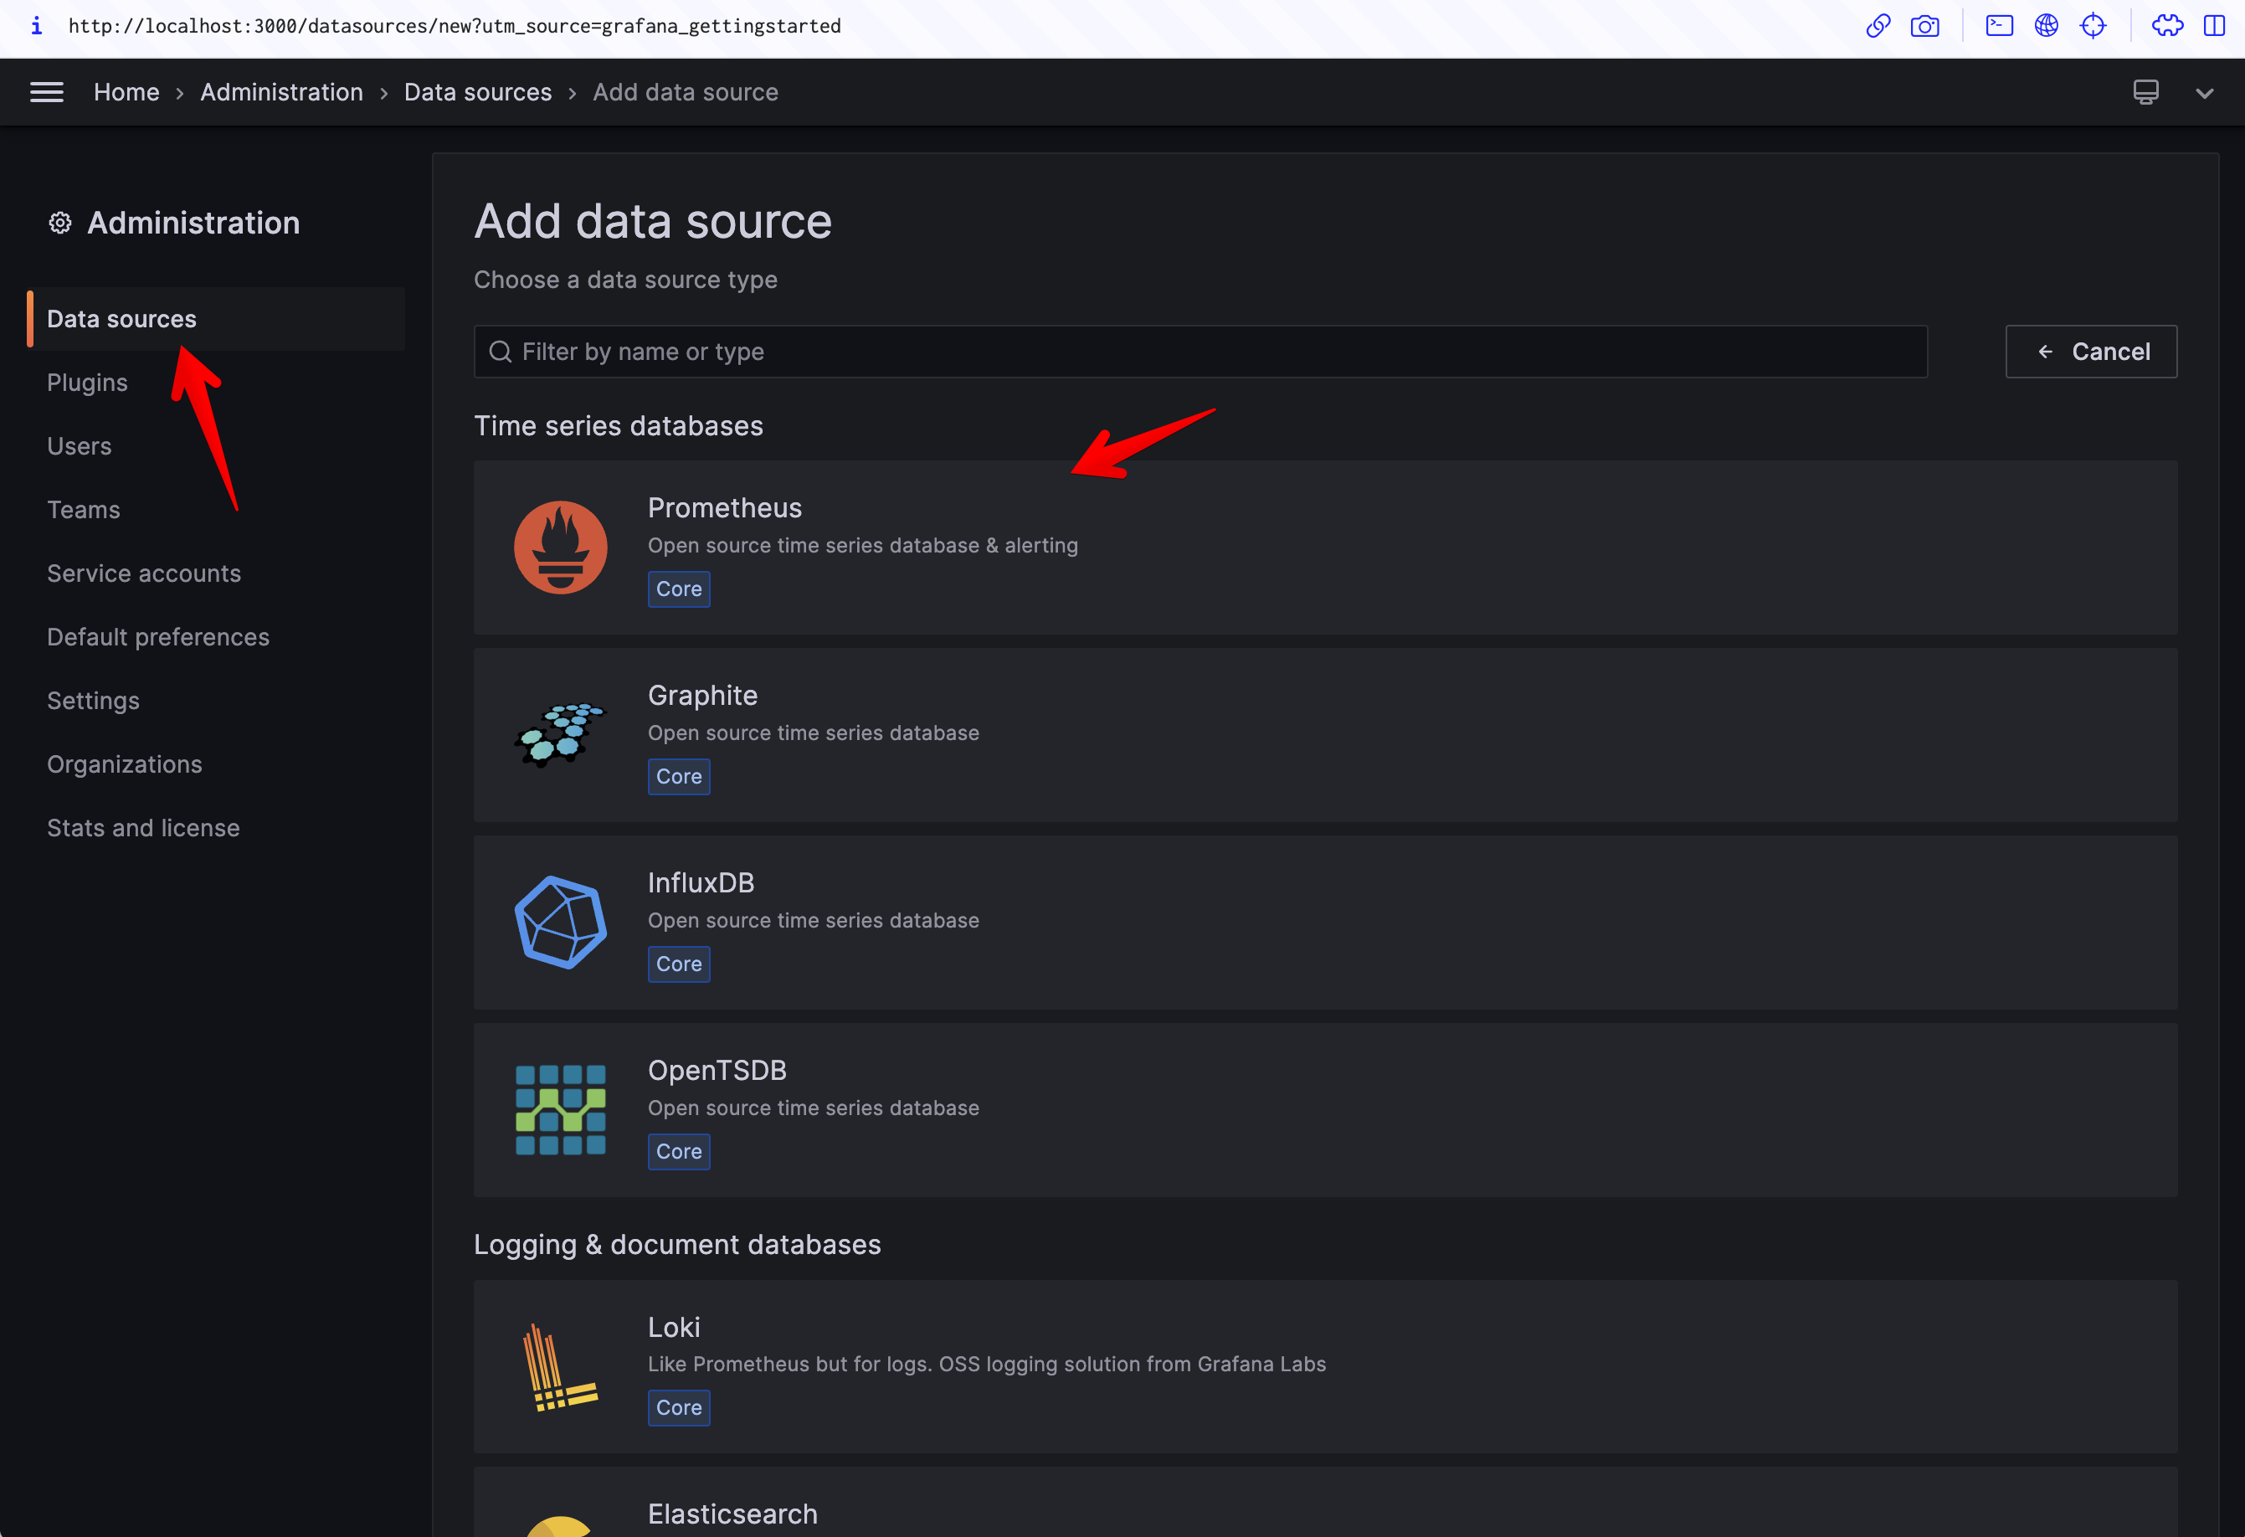This screenshot has height=1537, width=2245.
Task: Open the Data sources admin page
Action: 123,317
